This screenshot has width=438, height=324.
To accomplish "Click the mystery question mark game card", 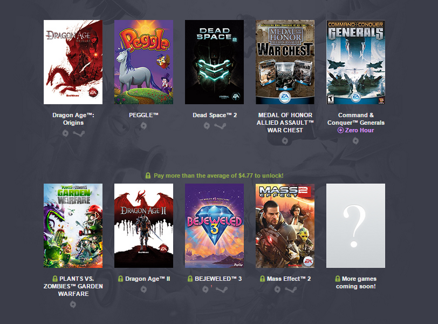I will [x=355, y=226].
